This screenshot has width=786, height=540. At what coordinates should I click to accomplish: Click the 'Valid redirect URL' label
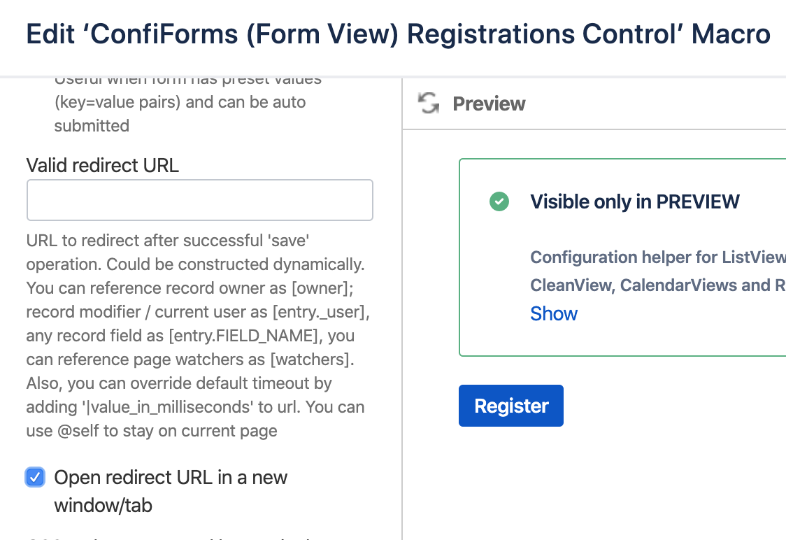point(102,165)
